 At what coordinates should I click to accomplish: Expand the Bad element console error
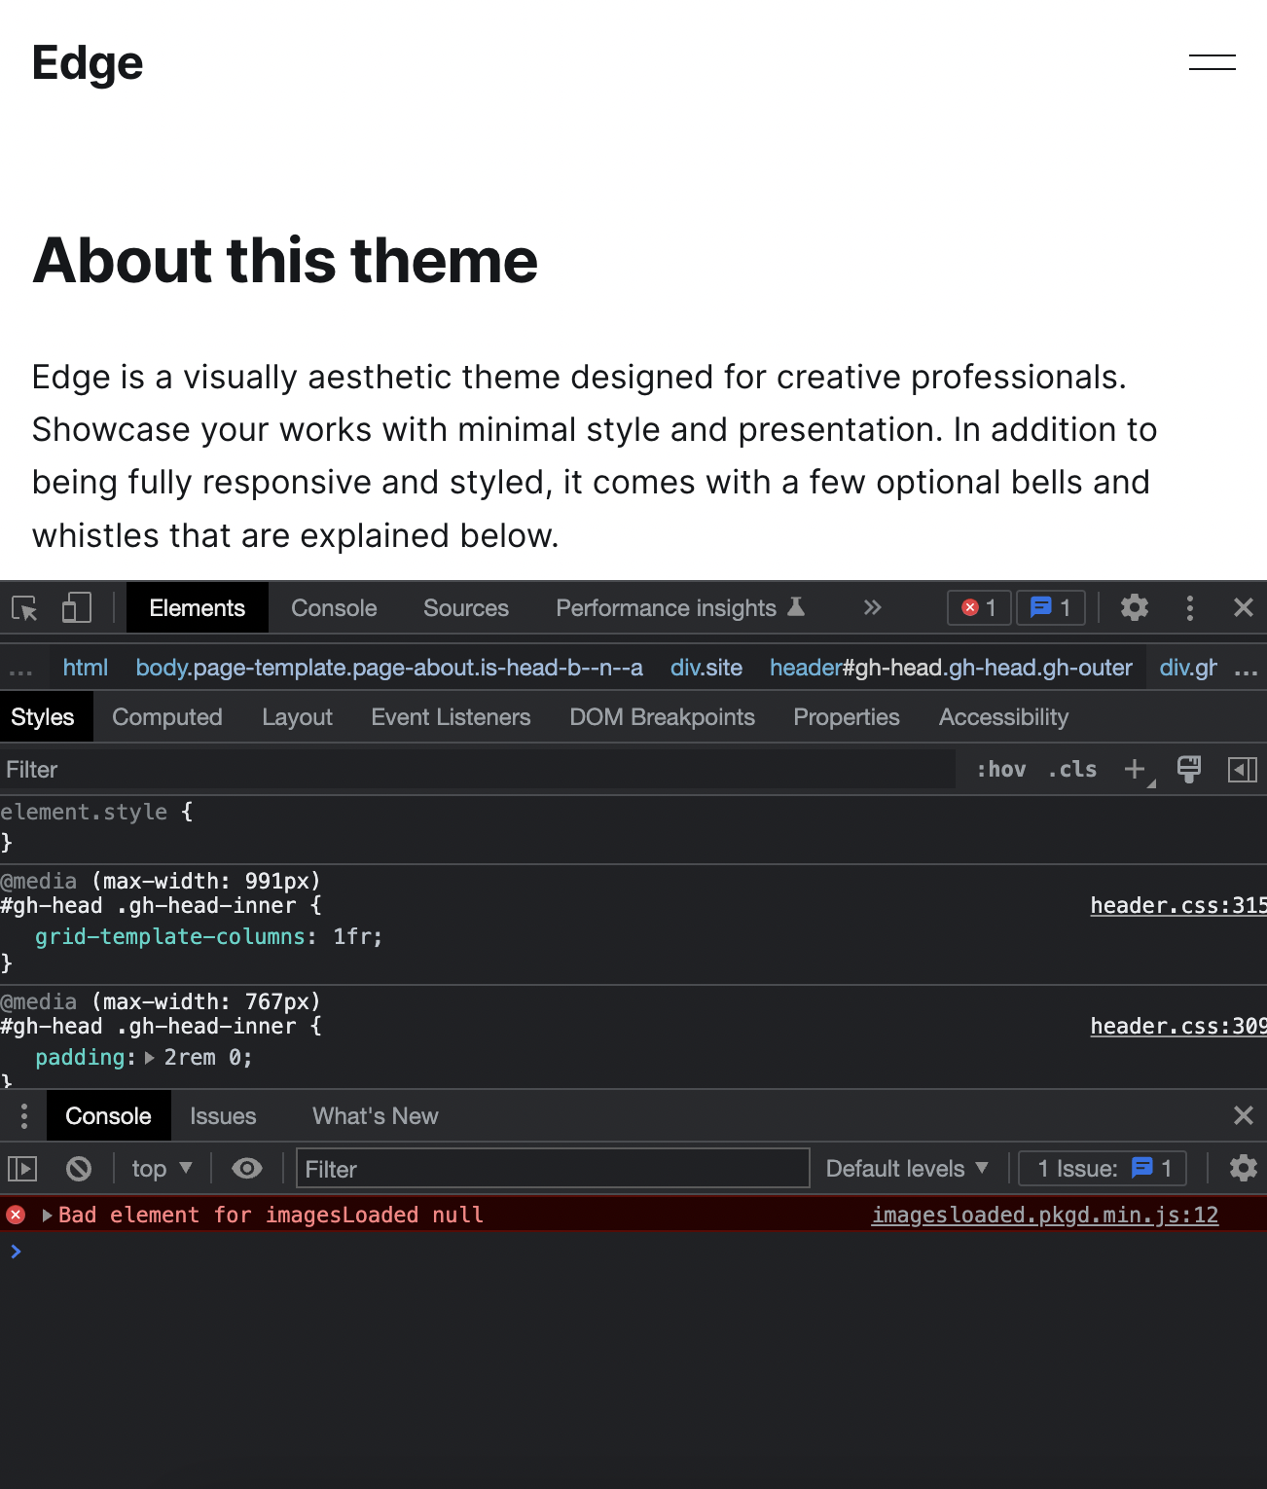pos(45,1215)
